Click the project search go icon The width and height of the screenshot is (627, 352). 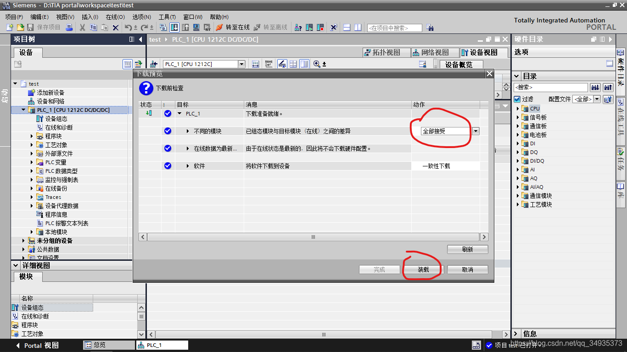430,27
